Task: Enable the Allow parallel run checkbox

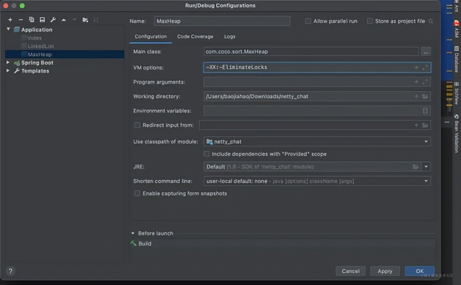Action: (308, 21)
